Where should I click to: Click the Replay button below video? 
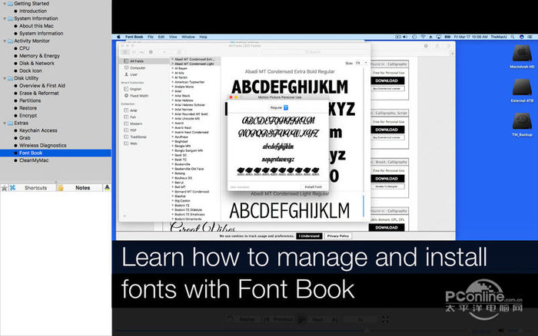[243, 320]
